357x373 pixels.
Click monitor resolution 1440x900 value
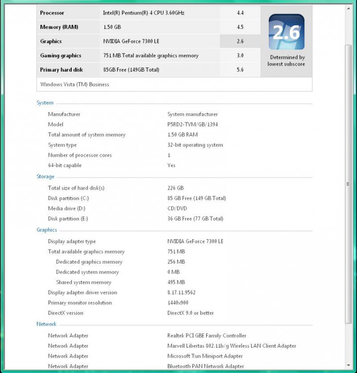coord(178,302)
